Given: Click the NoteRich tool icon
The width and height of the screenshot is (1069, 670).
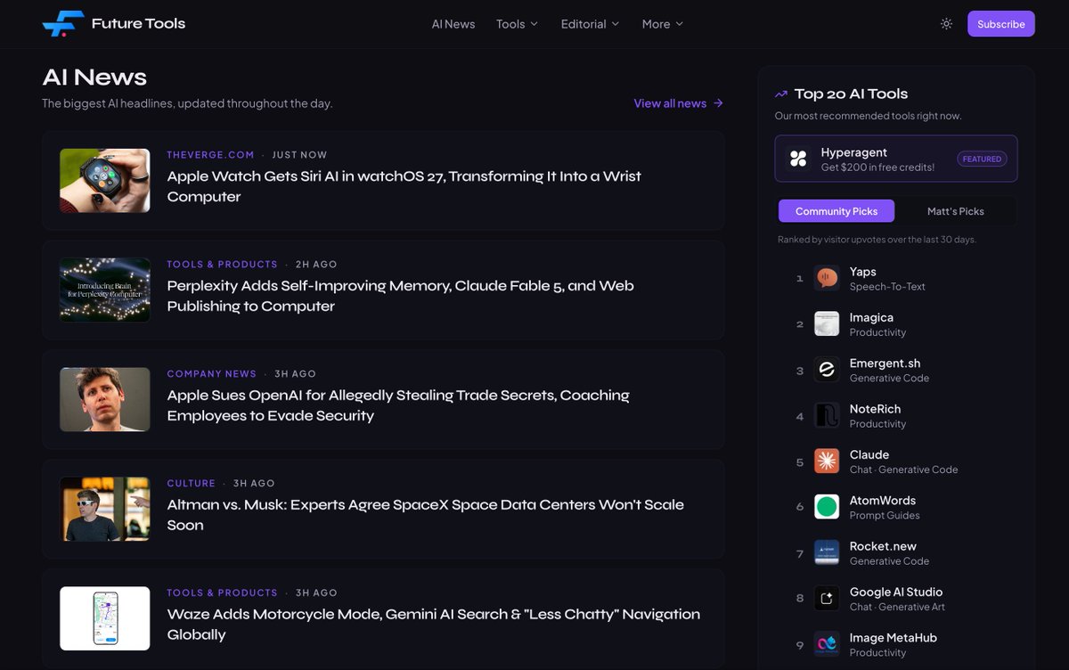Looking at the screenshot, I should pyautogui.click(x=827, y=416).
